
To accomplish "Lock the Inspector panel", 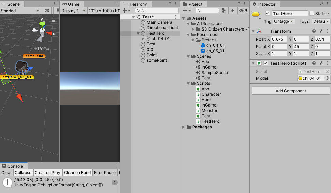I will click(321, 4).
